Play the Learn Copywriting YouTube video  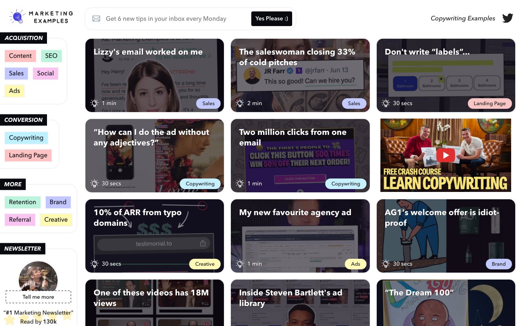tap(445, 155)
